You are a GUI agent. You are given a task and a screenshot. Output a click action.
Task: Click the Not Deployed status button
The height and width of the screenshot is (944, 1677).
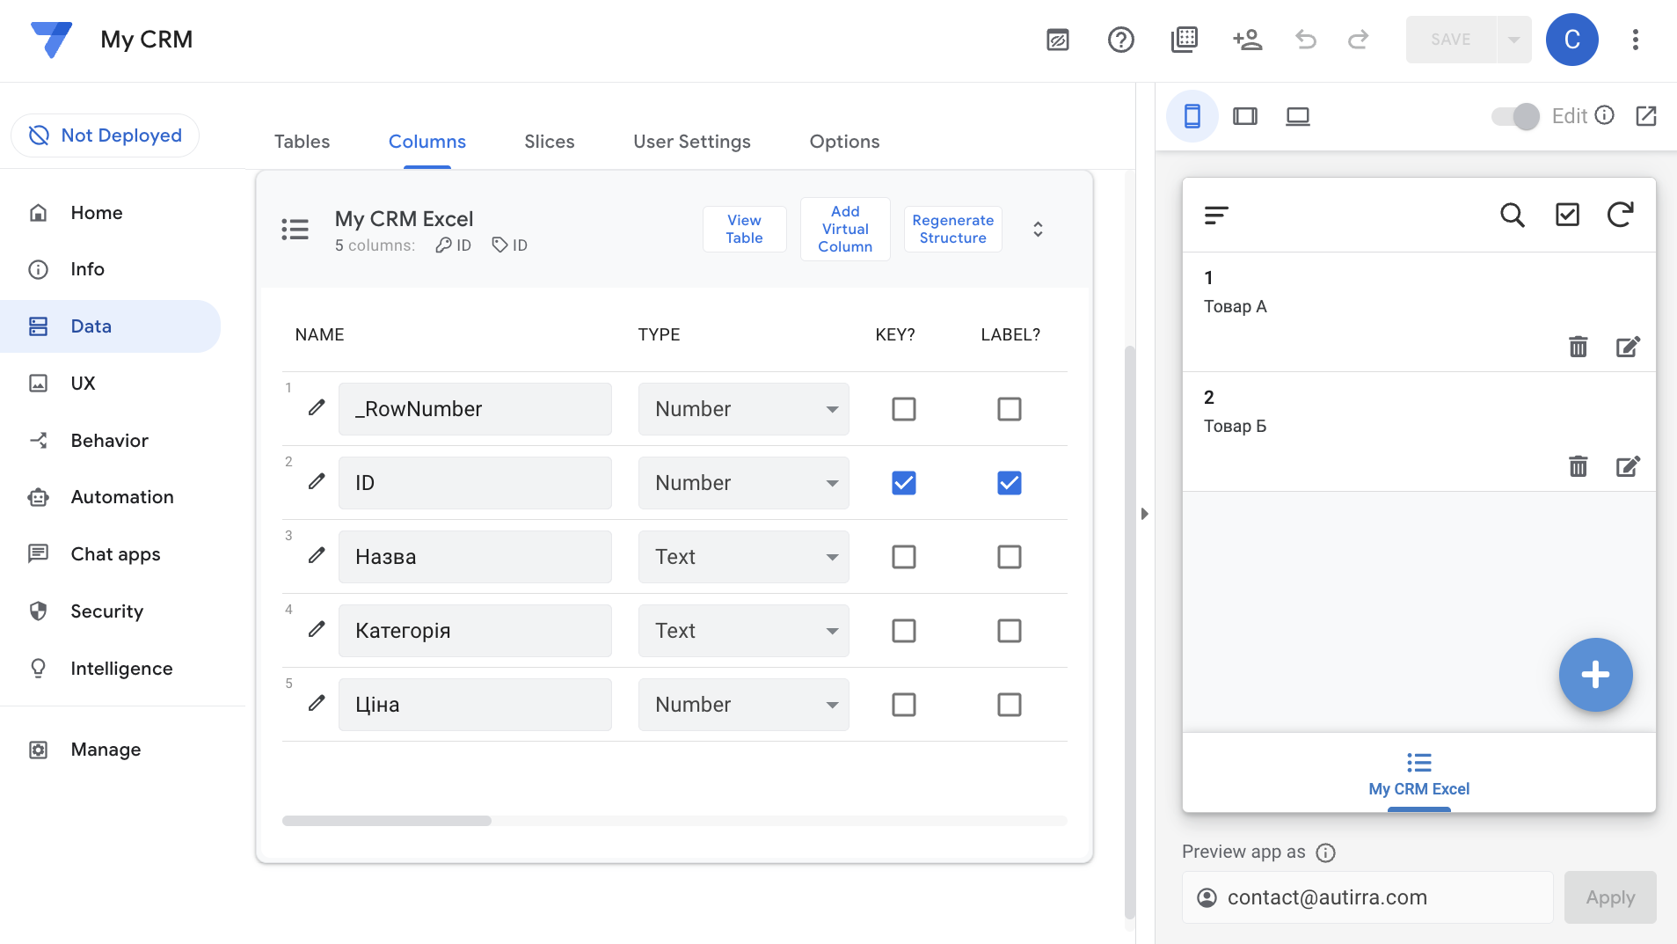(106, 135)
